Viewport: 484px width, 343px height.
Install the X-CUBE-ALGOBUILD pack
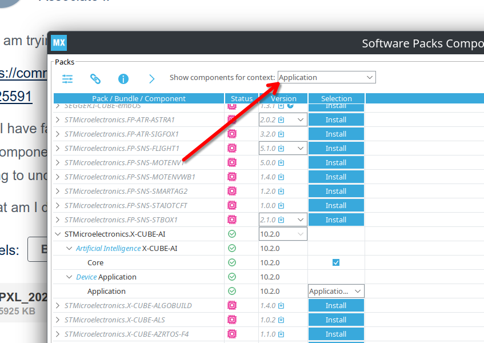click(x=336, y=305)
